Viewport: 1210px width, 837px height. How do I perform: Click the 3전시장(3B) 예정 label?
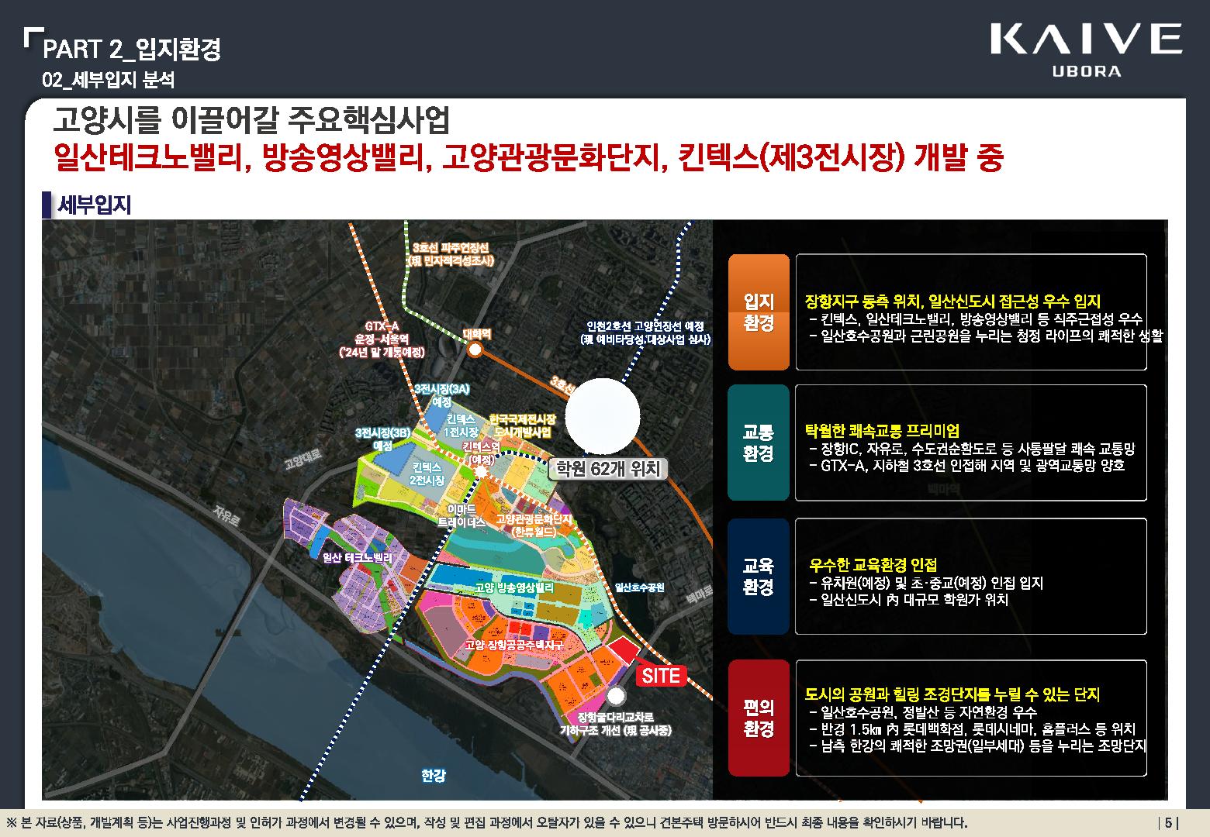click(382, 439)
